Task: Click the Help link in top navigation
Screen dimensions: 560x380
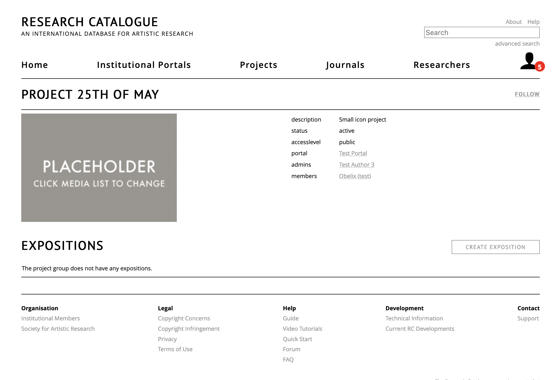Action: (534, 22)
